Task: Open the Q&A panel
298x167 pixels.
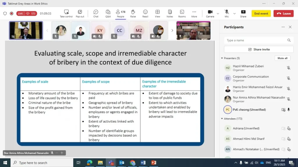Action: tap(108, 13)
